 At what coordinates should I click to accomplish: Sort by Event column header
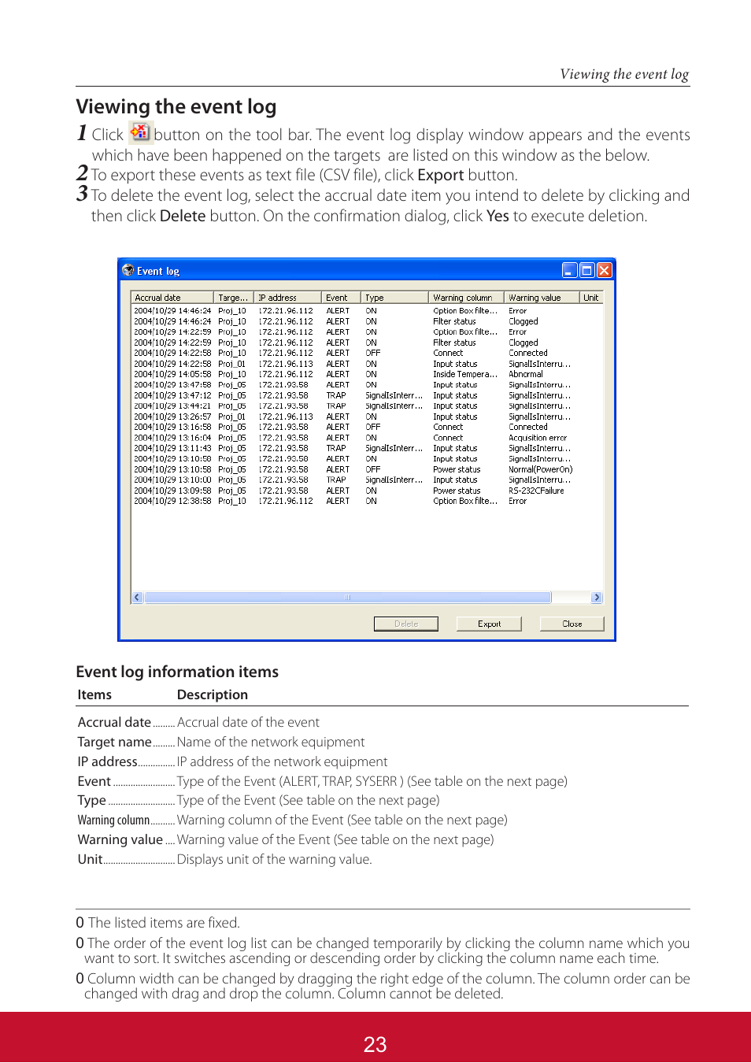pyautogui.click(x=342, y=298)
